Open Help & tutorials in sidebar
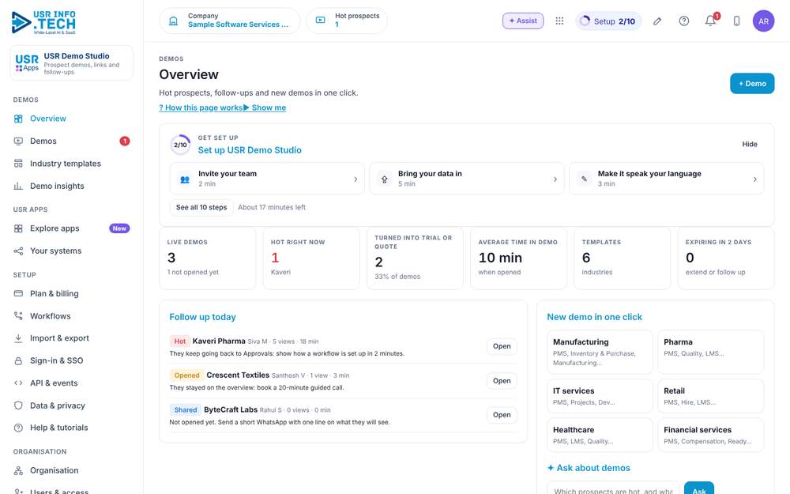Screen dimensions: 790x494 pyautogui.click(x=72, y=428)
